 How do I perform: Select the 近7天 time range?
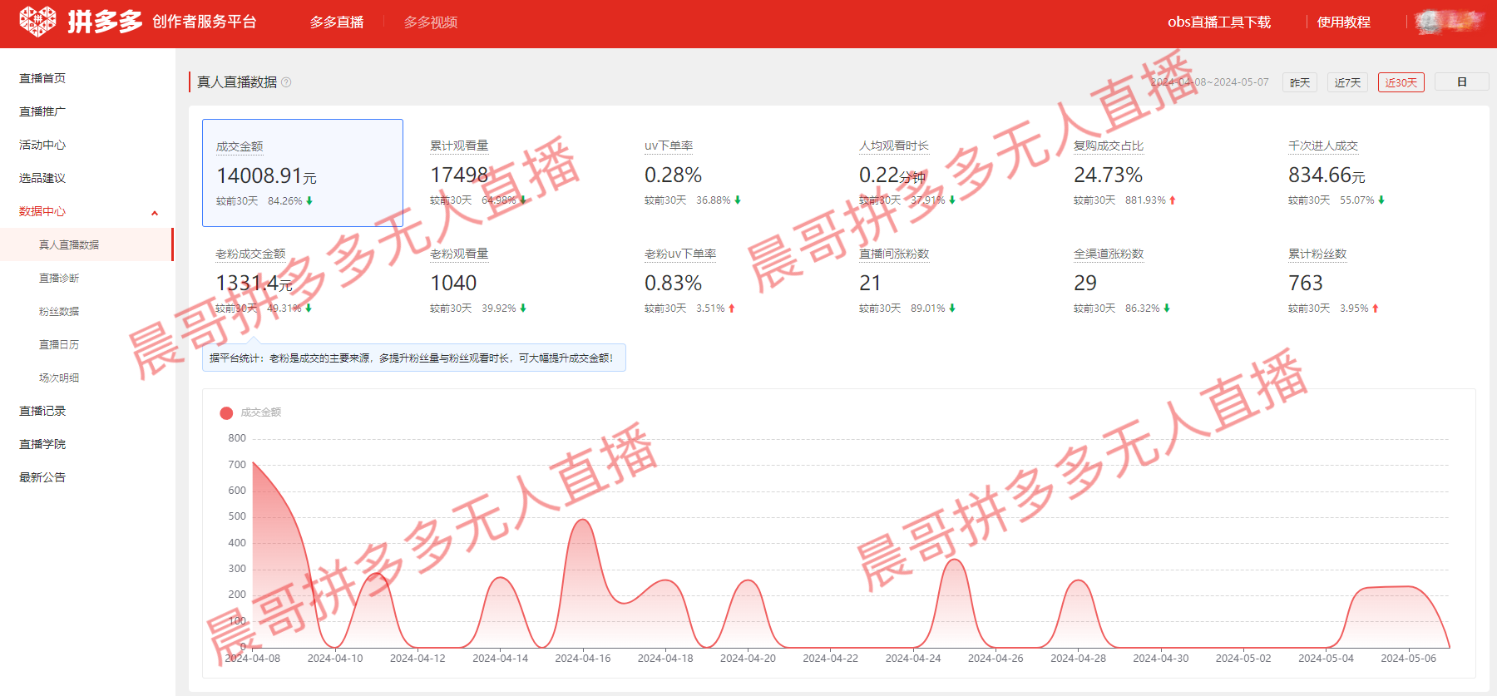tap(1347, 82)
